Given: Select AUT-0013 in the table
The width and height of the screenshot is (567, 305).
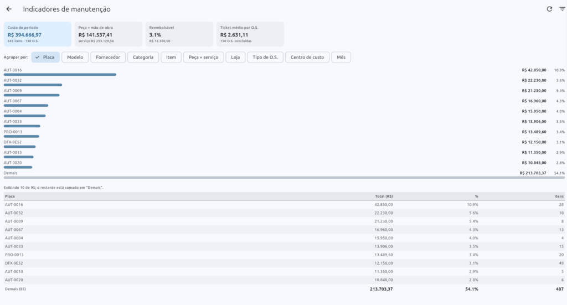Looking at the screenshot, I should tap(284, 271).
